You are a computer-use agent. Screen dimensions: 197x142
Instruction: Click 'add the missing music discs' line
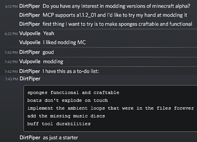click(x=66, y=116)
